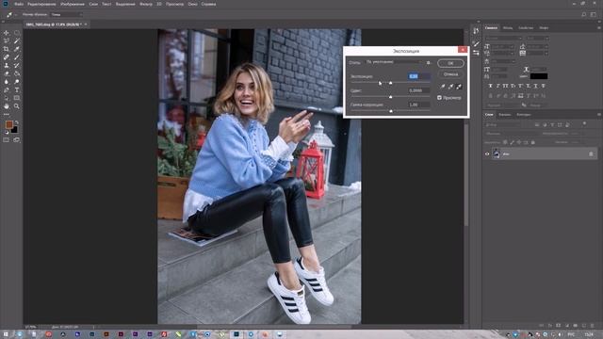Image resolution: width=603 pixels, height=339 pixels.
Task: Select the Lasso tool
Action: [7, 41]
